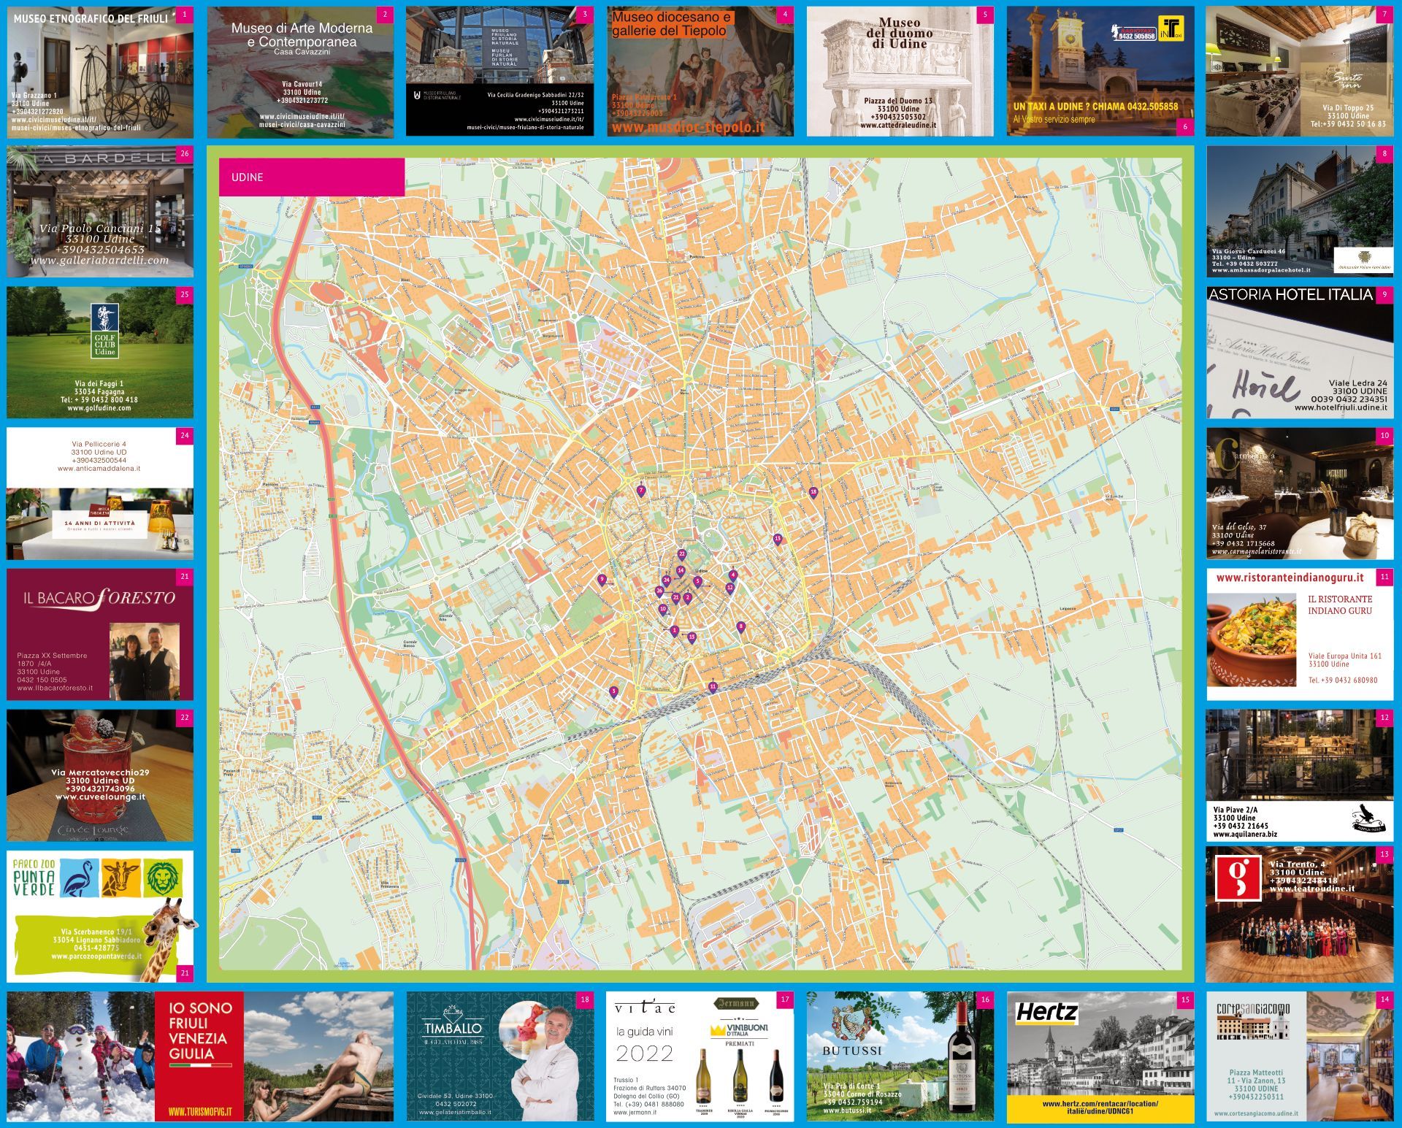
Task: Click map pin number 7
Action: [x=641, y=491]
